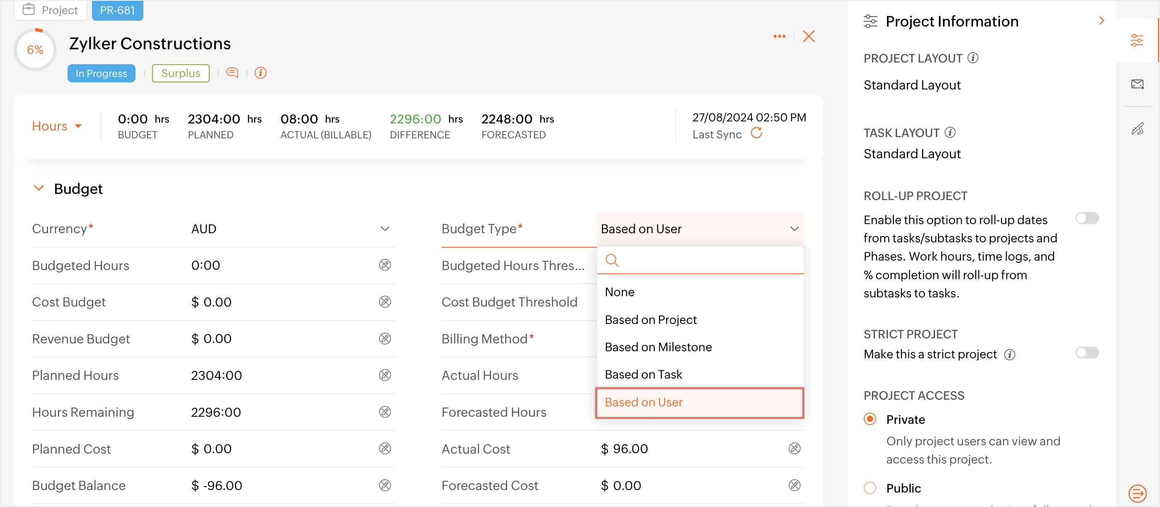Viewport: 1160px width, 507px height.
Task: Click the Project Layout info icon
Action: [x=973, y=58]
